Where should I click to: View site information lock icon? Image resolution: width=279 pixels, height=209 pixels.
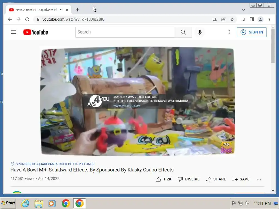tap(38, 19)
